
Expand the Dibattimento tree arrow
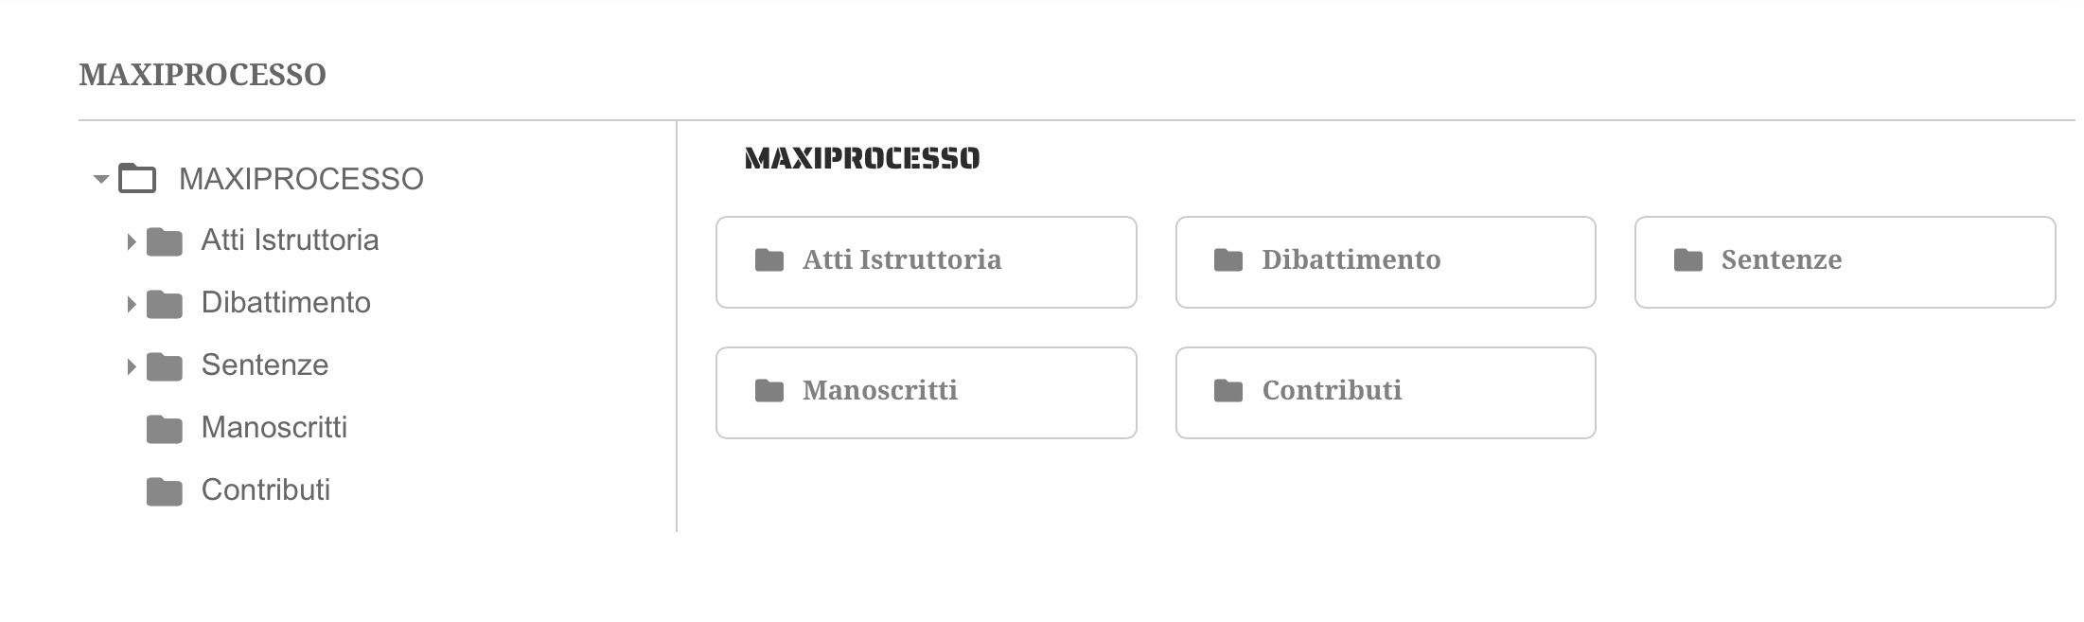[131, 304]
